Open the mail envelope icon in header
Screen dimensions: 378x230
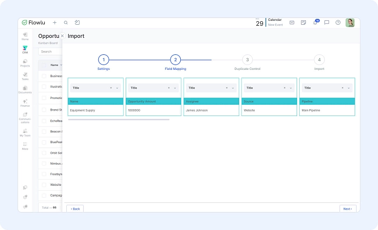[x=292, y=22]
